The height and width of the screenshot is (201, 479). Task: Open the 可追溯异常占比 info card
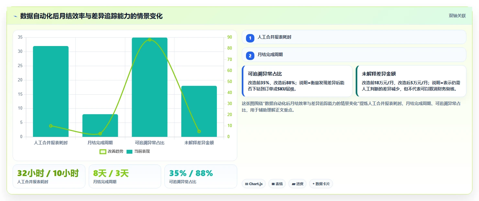click(x=297, y=81)
